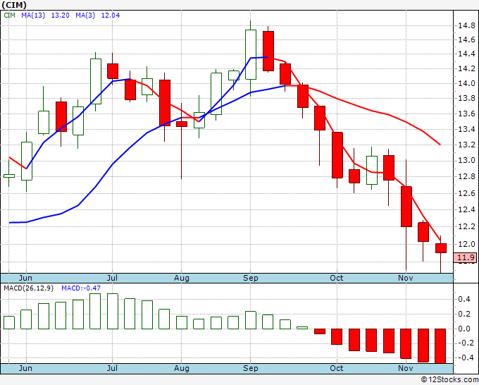Click Nov on the MACD panel time axis
Image resolution: width=479 pixels, height=385 pixels.
click(406, 368)
